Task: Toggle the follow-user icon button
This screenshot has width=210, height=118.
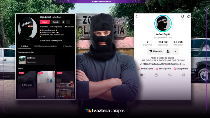Action: 168,51
